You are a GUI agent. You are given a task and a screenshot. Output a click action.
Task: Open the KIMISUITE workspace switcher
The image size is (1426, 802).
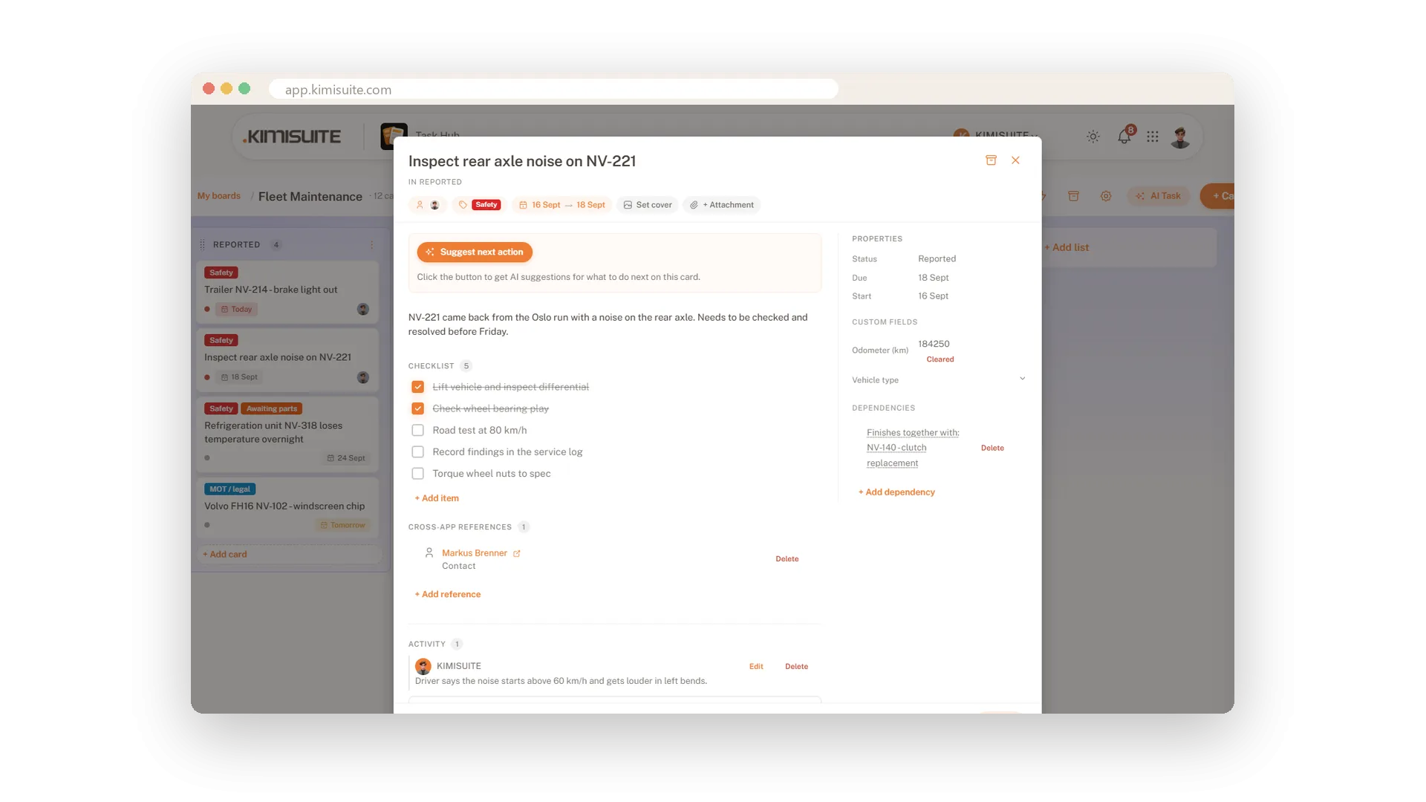point(997,134)
